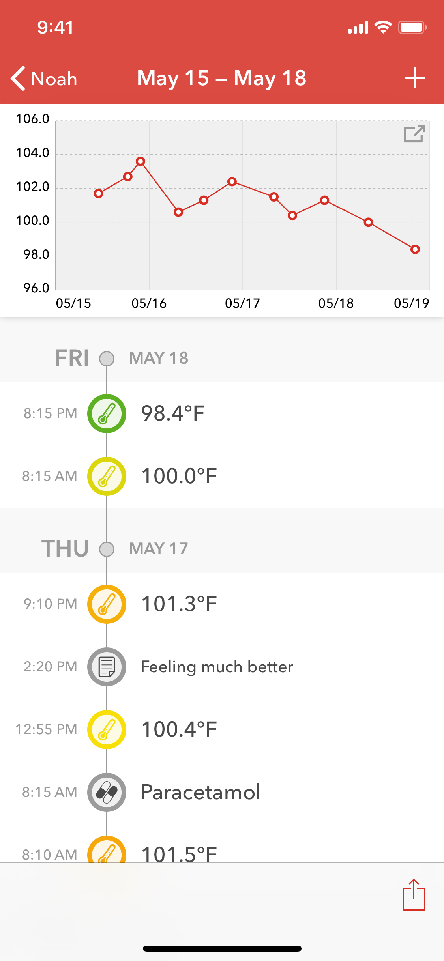This screenshot has width=444, height=961.
Task: Expand chart with the fullscreen icon
Action: click(x=414, y=134)
